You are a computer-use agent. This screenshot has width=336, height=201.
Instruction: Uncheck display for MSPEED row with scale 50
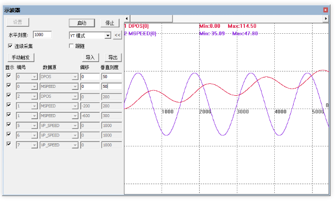[9, 85]
